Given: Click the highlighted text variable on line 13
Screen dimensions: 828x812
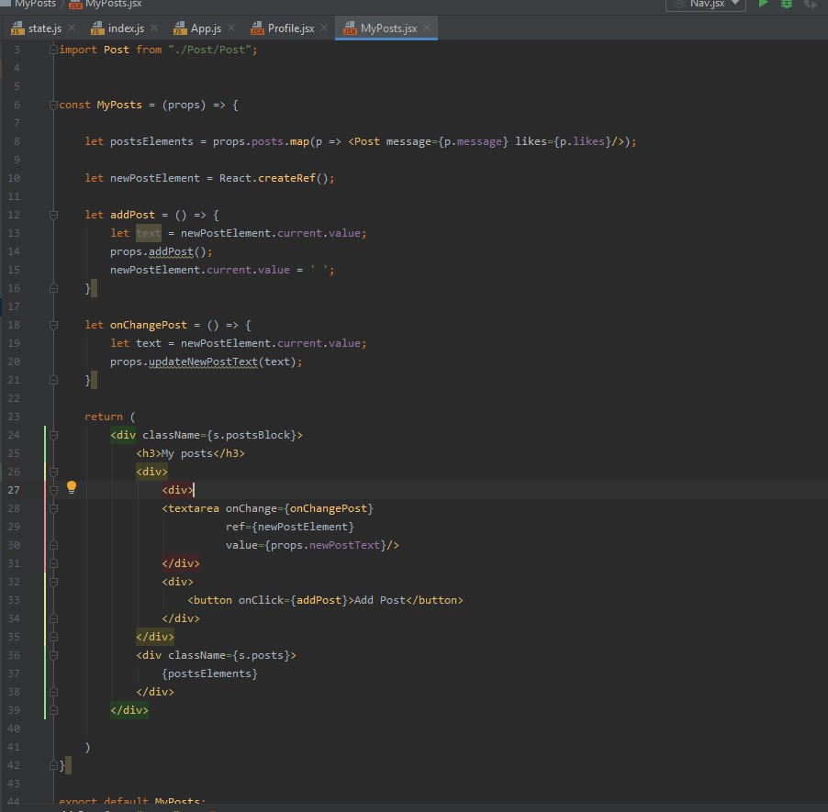Looking at the screenshot, I should 149,233.
